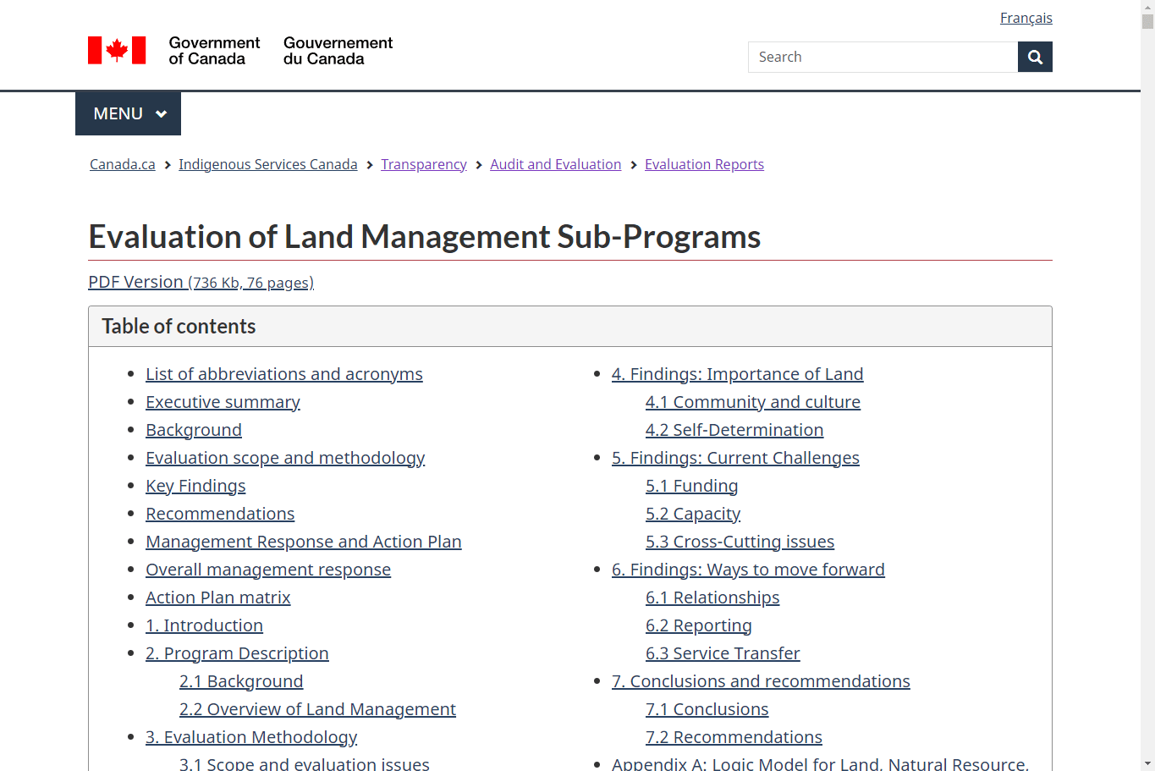Open 7.2 Recommendations section

734,736
